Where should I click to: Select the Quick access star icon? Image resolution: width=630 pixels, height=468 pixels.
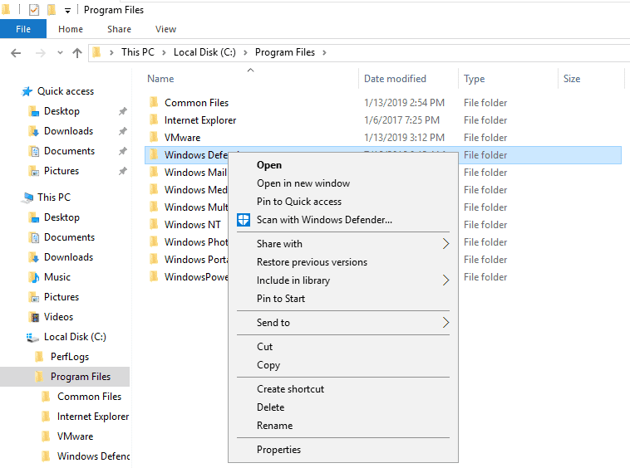tap(27, 91)
